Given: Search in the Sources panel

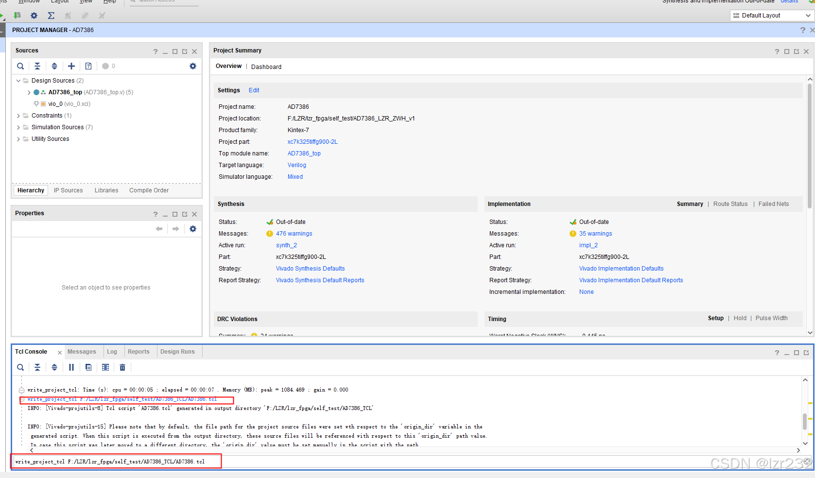Looking at the screenshot, I should click(20, 66).
